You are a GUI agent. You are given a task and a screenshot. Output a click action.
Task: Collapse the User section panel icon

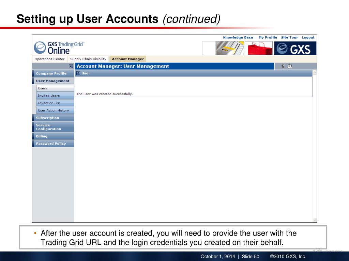78,73
